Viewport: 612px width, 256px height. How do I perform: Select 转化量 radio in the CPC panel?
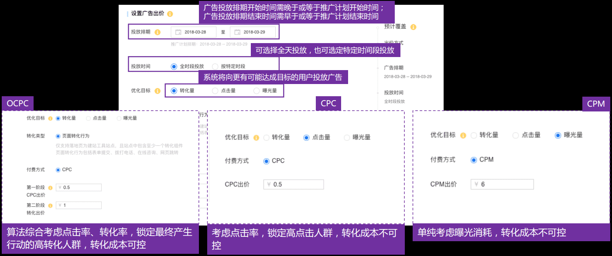[267, 138]
